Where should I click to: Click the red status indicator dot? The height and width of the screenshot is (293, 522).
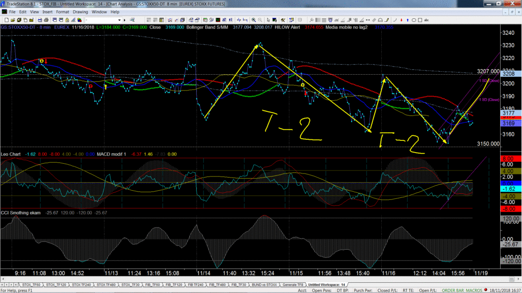click(485, 290)
